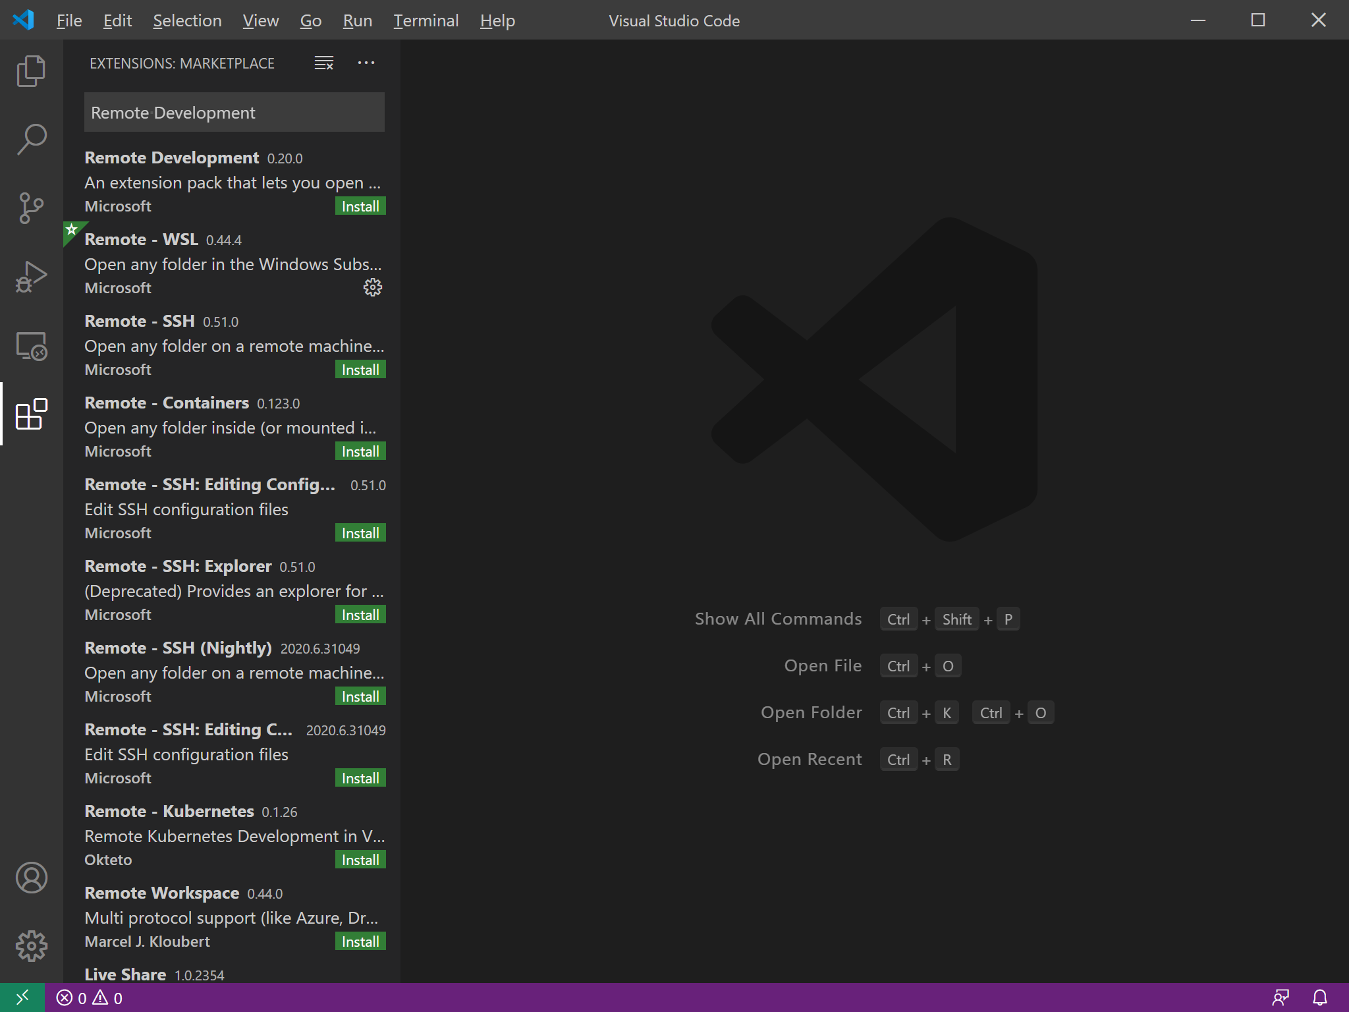Open Remote - WSL manage gear menu
The image size is (1349, 1012).
click(372, 287)
